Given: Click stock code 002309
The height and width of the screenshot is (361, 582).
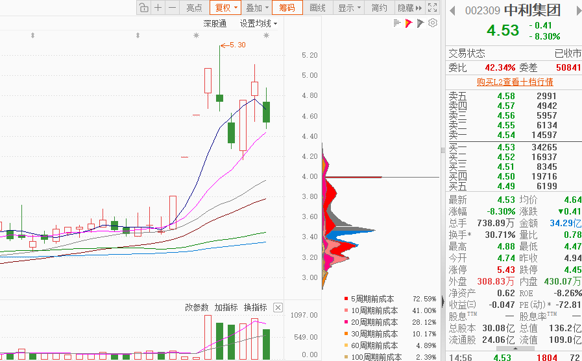Looking at the screenshot, I should 483,10.
